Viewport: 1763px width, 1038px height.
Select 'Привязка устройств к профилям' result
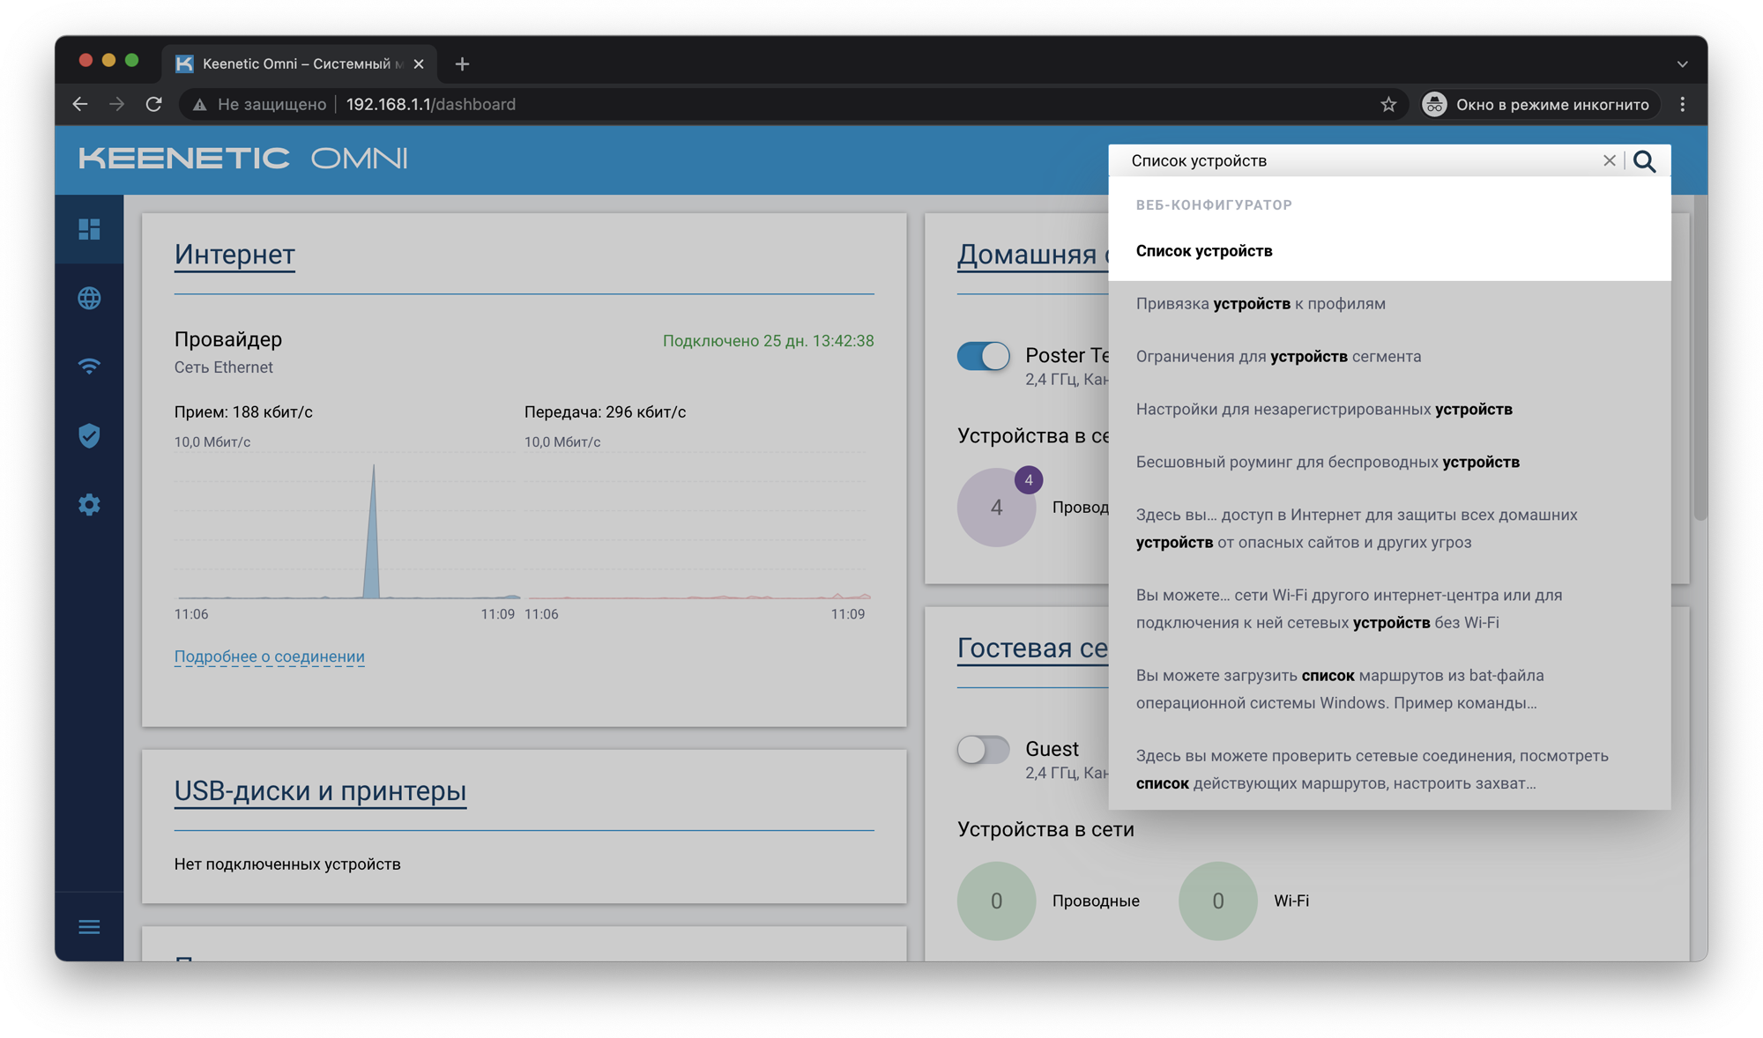1389,303
